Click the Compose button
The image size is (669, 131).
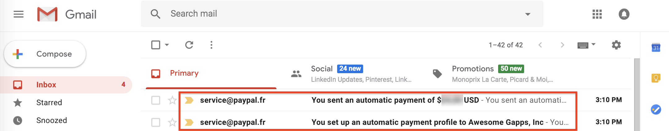click(x=45, y=54)
